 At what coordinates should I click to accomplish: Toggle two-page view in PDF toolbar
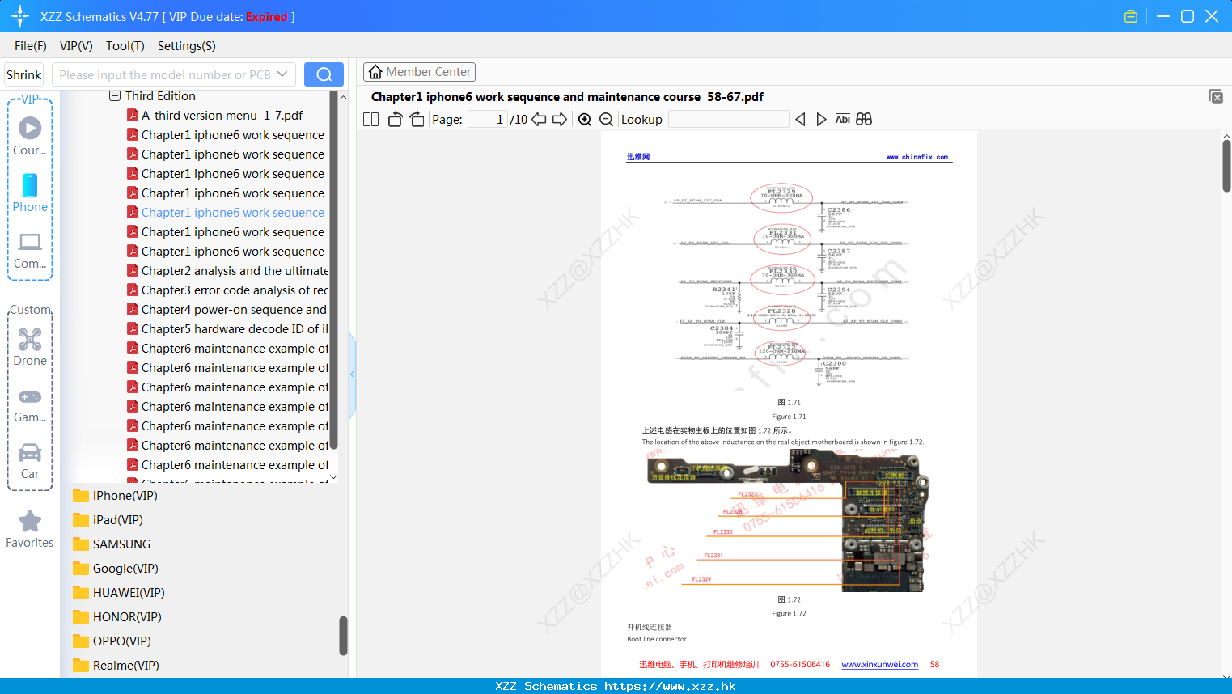[371, 119]
